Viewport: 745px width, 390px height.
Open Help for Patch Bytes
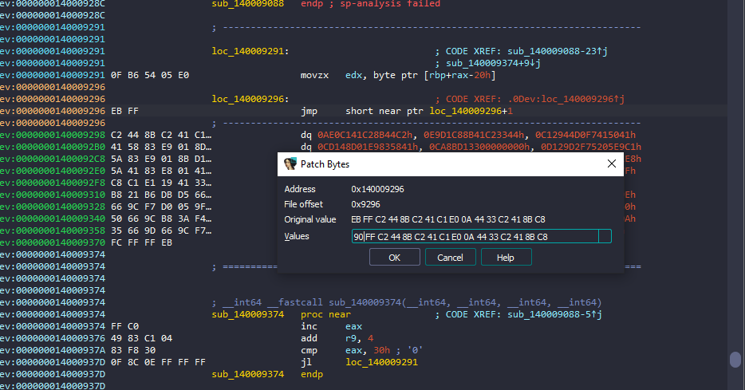[x=506, y=258]
